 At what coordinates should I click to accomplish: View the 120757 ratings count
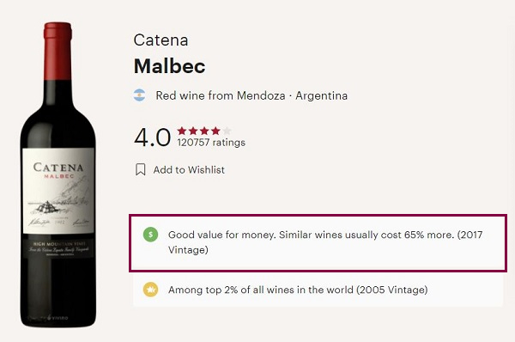pyautogui.click(x=211, y=143)
